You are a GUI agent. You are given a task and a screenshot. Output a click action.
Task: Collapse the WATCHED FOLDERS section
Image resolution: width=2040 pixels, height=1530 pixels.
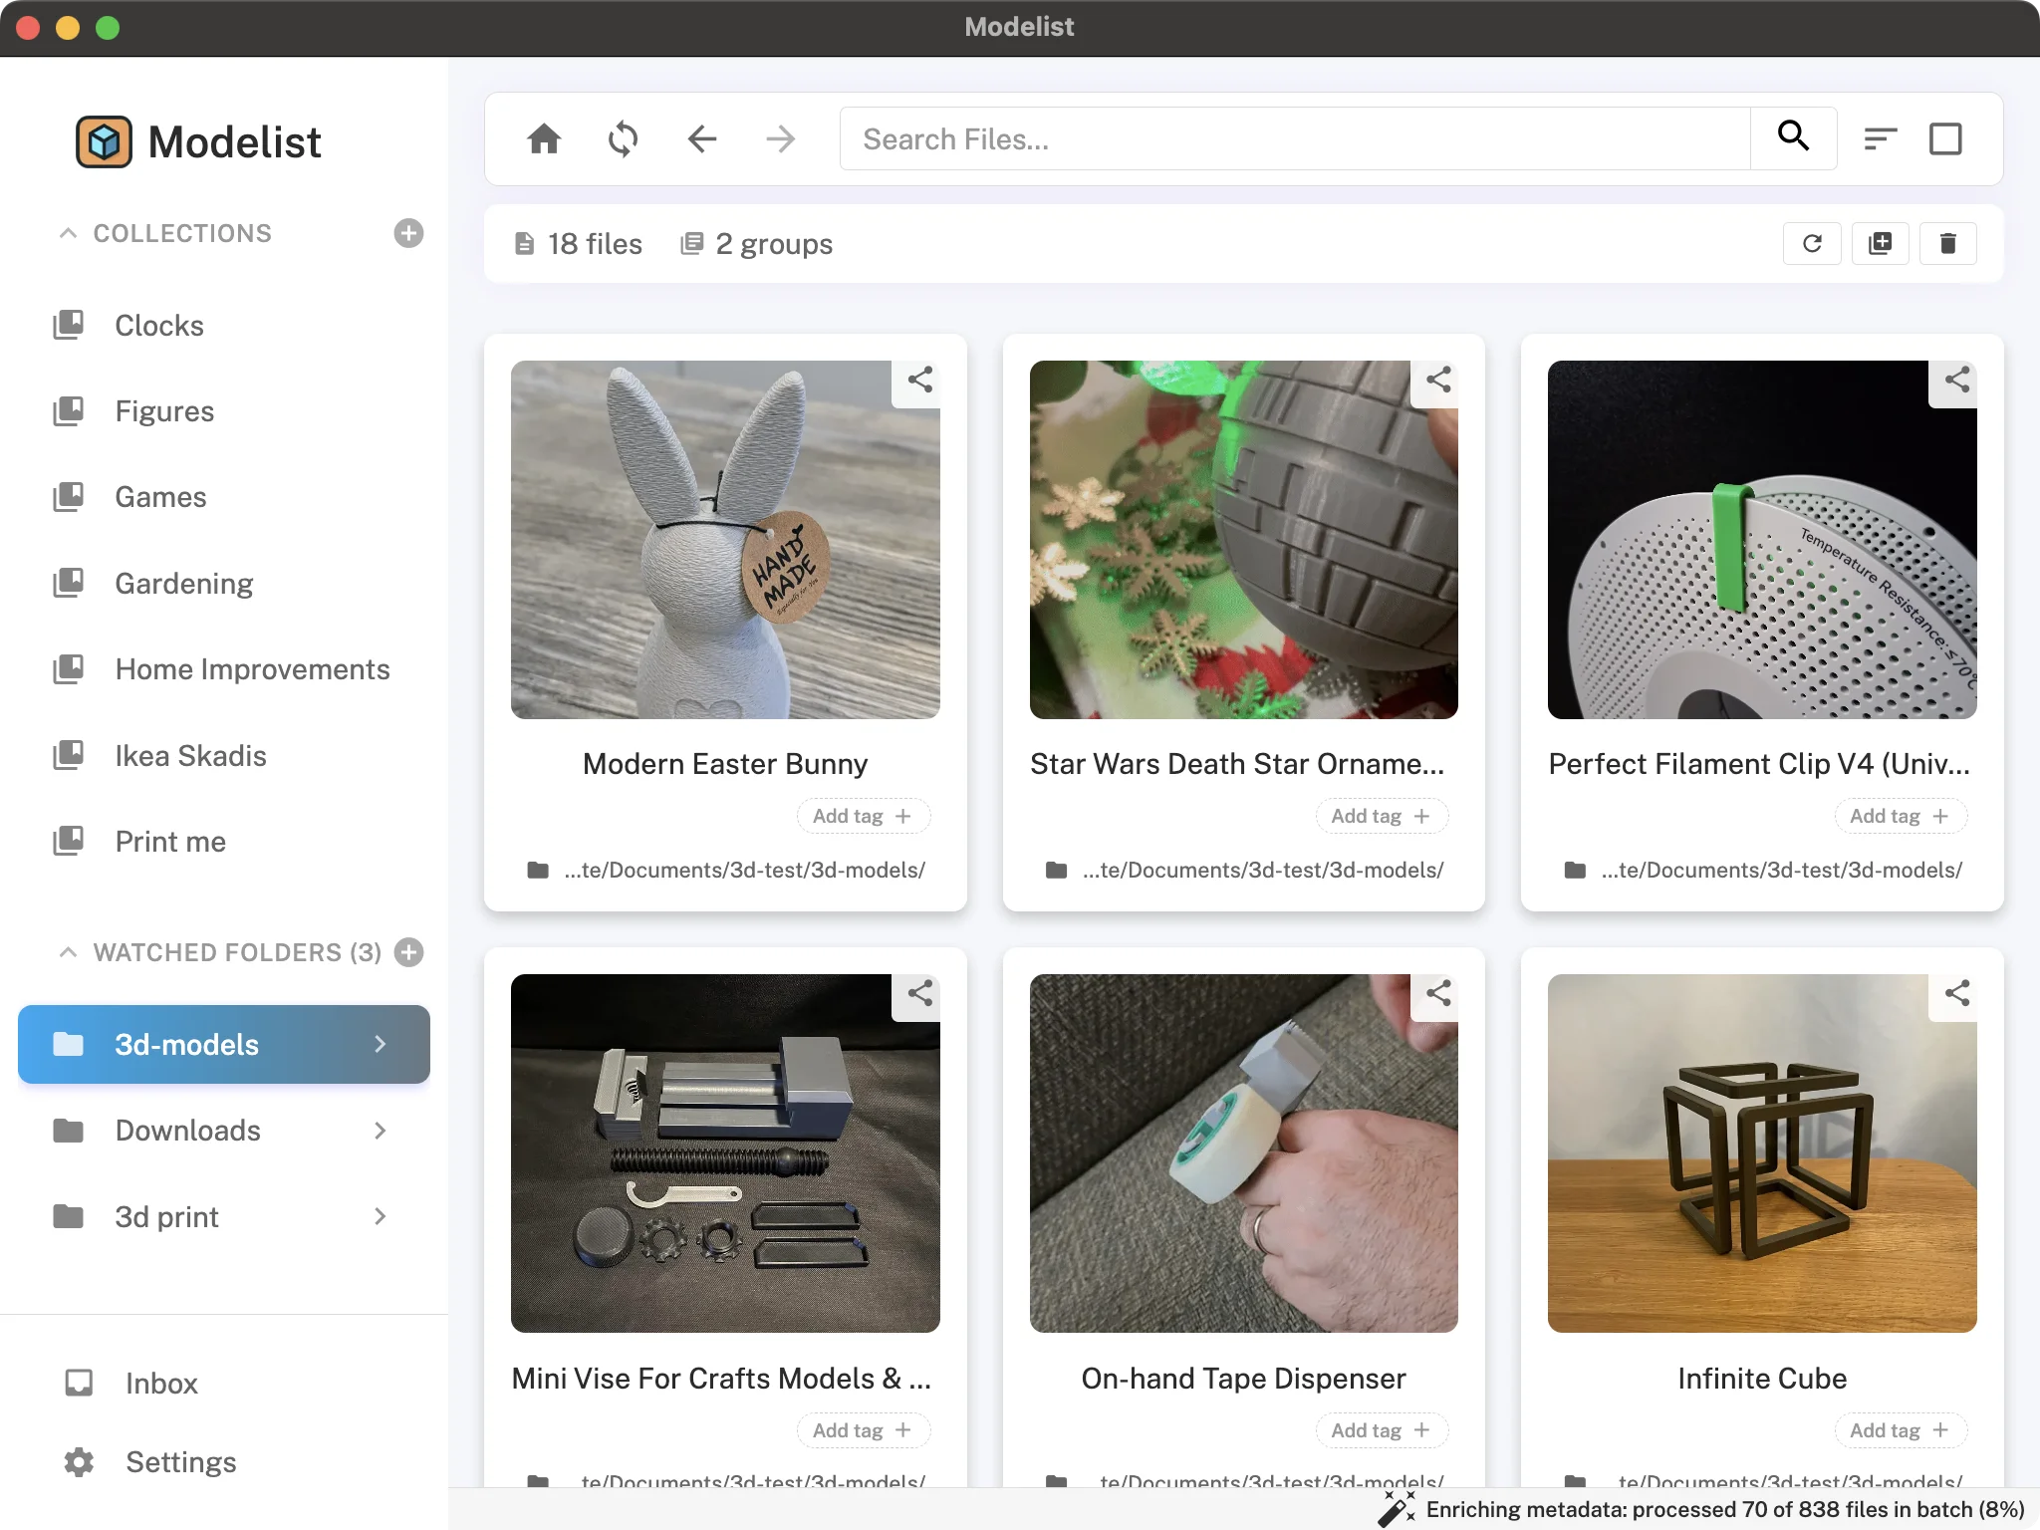[x=67, y=952]
